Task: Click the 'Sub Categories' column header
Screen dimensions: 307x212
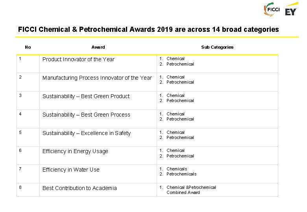Action: pyautogui.click(x=217, y=47)
